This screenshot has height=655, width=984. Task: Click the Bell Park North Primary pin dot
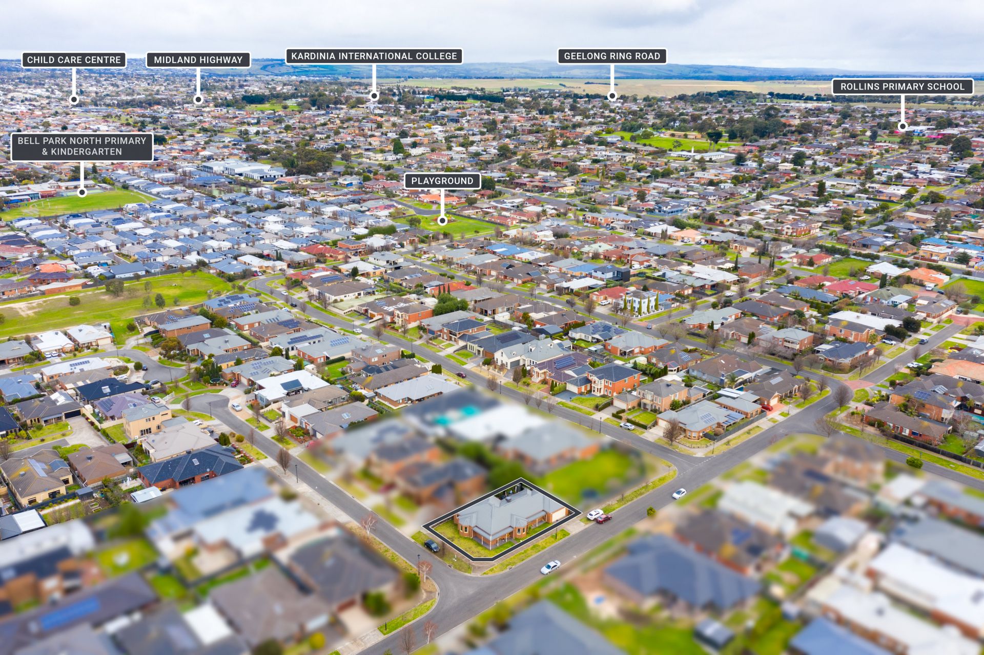coord(82,193)
